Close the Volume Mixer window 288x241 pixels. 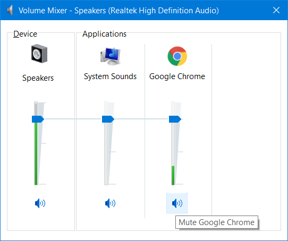click(x=276, y=10)
